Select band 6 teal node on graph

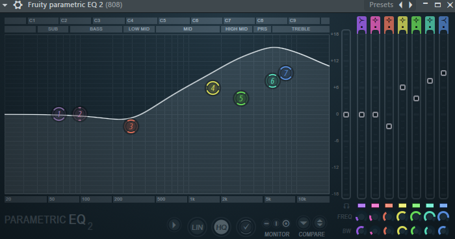pos(272,81)
